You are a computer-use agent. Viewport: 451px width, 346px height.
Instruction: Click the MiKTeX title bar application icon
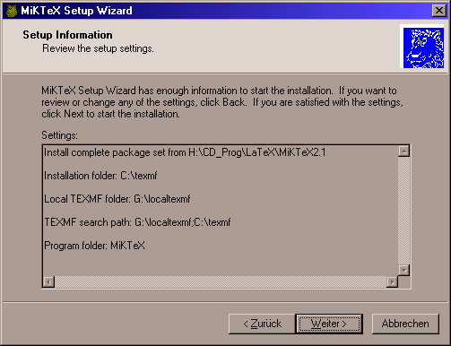pyautogui.click(x=12, y=11)
